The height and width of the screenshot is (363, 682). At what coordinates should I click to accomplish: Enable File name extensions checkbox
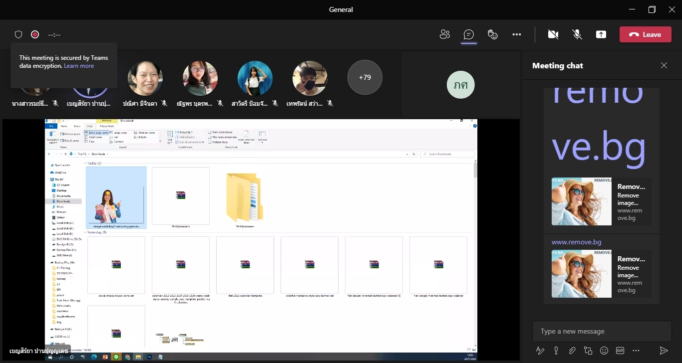222,137
